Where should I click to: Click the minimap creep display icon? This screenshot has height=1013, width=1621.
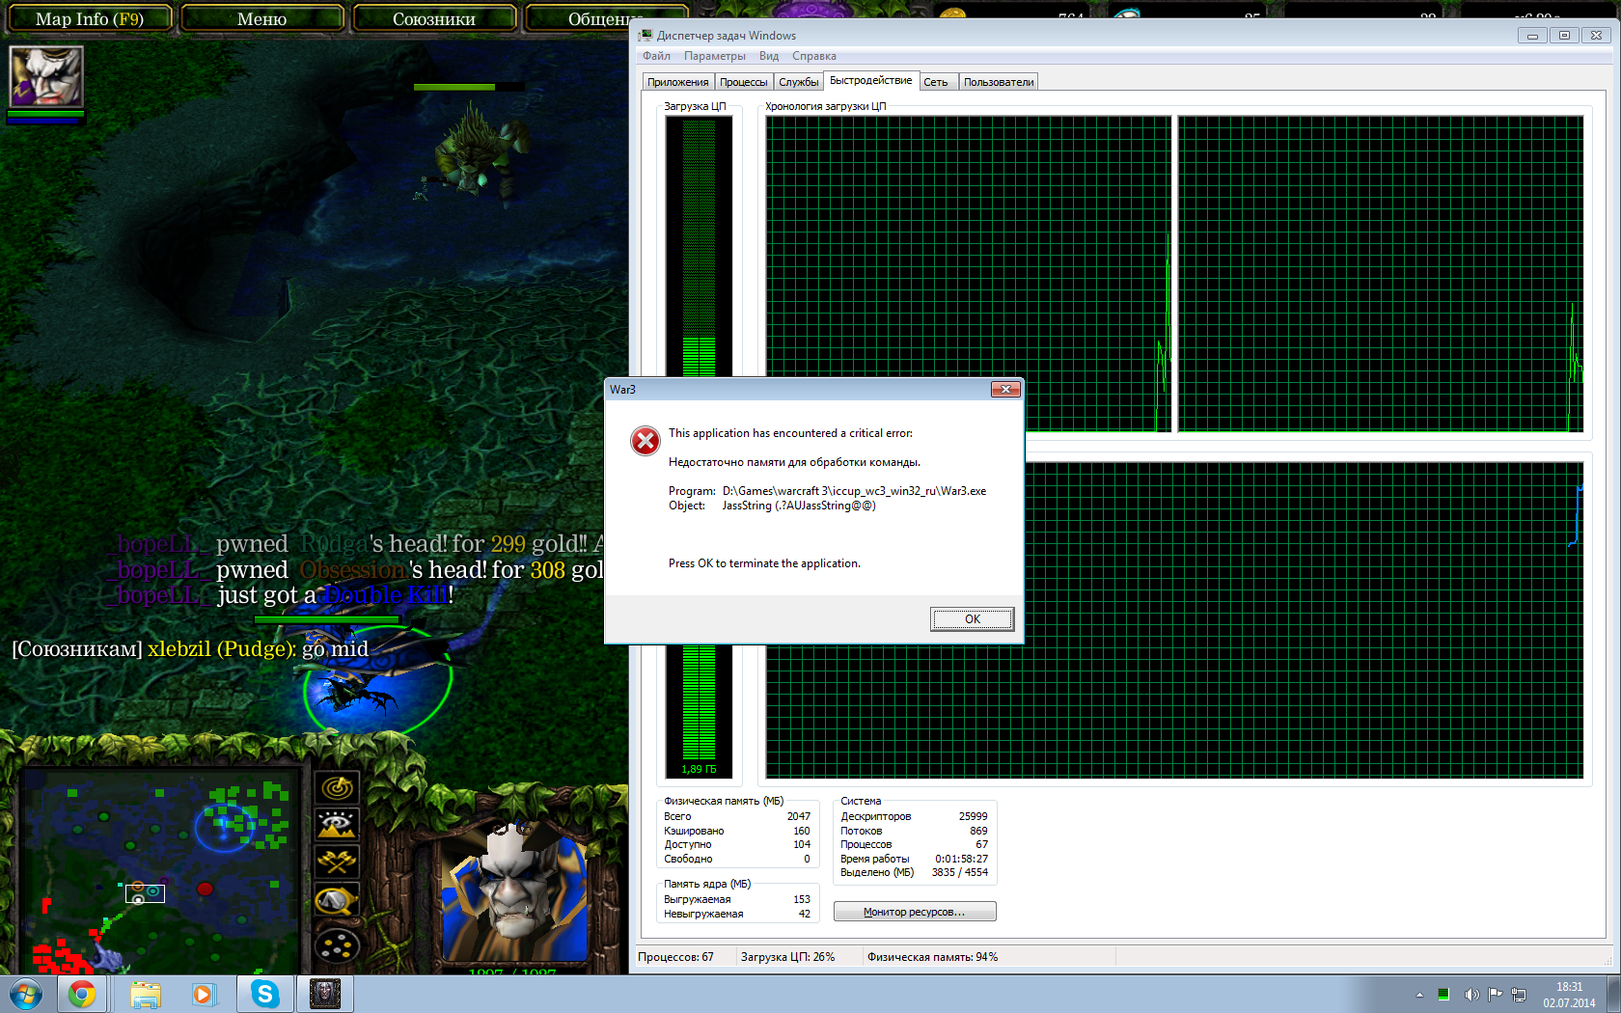(x=337, y=900)
